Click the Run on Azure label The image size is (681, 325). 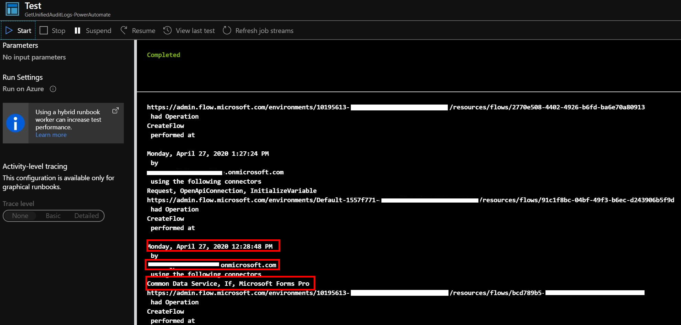click(x=23, y=89)
